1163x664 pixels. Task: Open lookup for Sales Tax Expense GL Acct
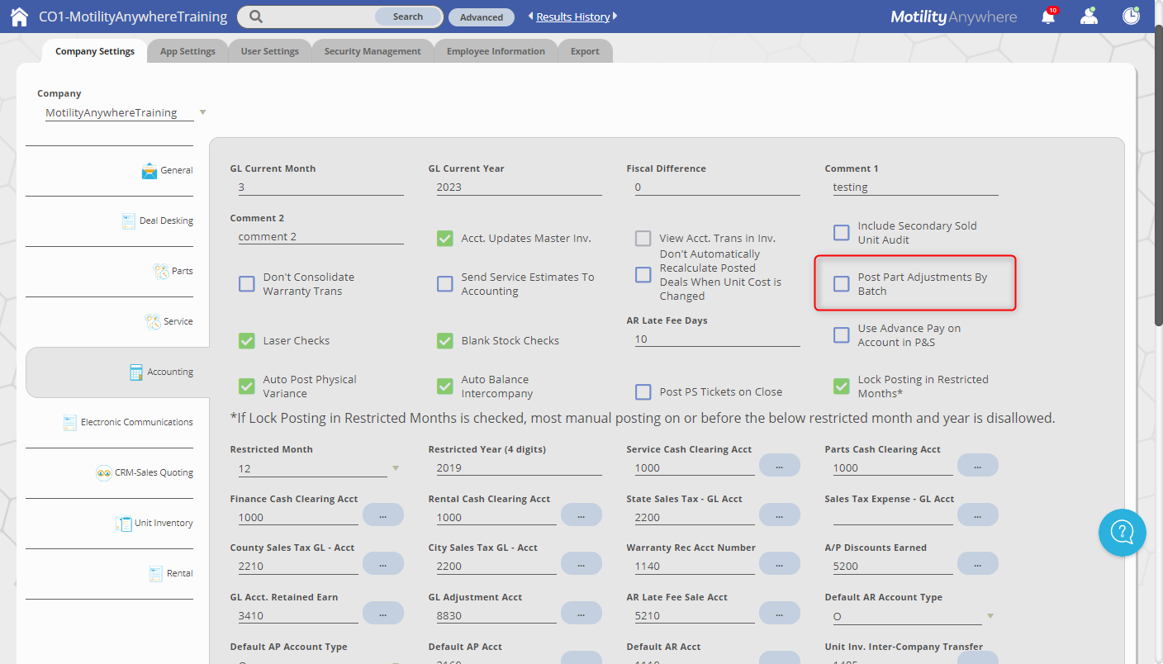tap(977, 515)
